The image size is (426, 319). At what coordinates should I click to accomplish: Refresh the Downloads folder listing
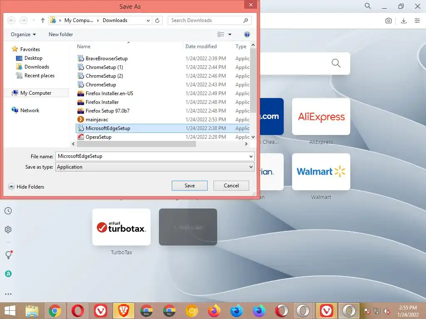(157, 20)
